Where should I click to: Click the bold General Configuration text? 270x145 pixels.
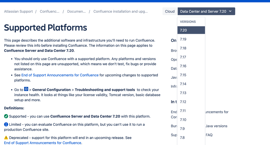point(51,90)
